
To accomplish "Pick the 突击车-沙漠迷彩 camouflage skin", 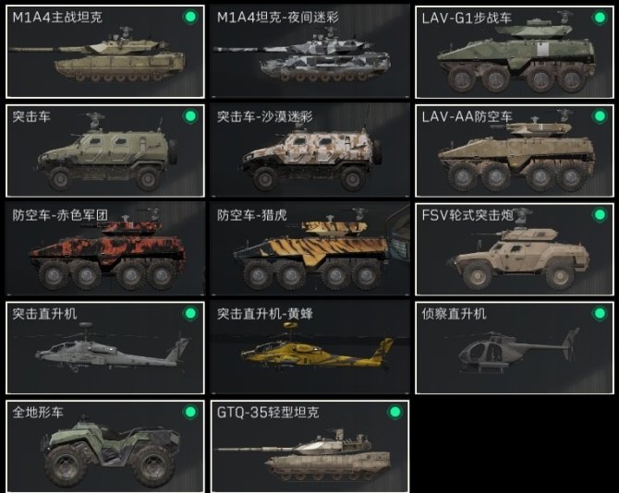I will tap(309, 150).
